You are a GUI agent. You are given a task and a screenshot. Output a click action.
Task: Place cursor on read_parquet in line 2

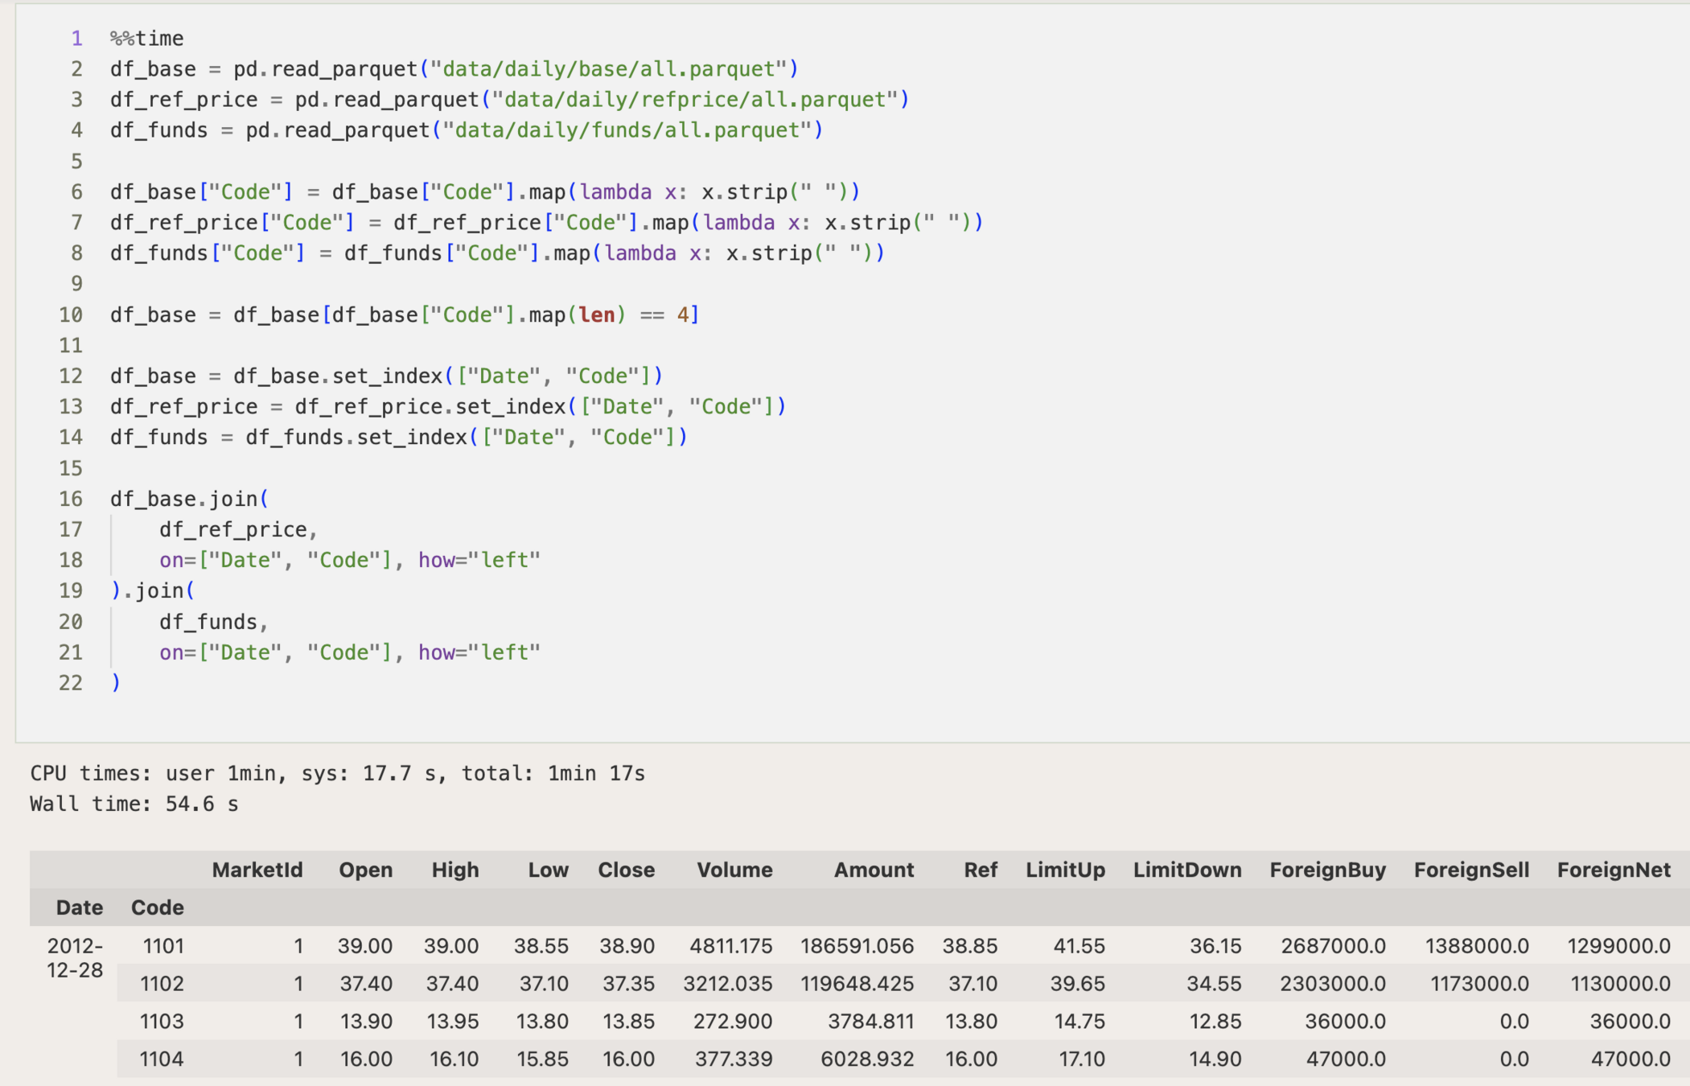[343, 69]
